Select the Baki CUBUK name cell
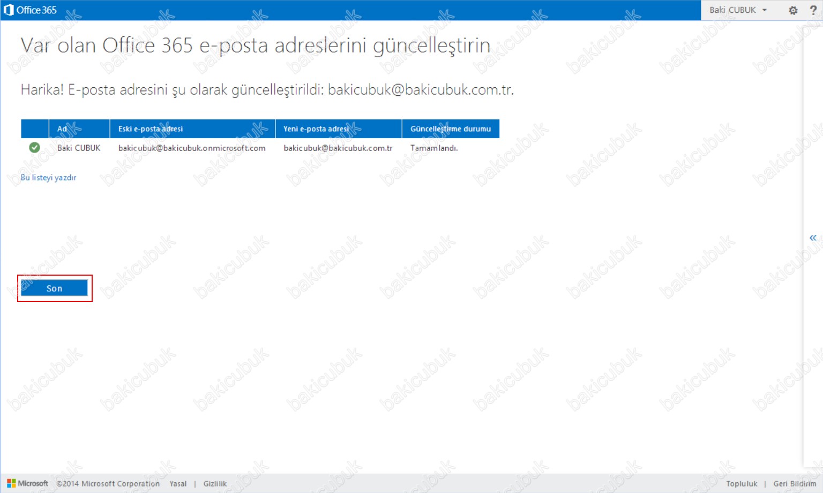Viewport: 823px width, 493px height. point(79,148)
